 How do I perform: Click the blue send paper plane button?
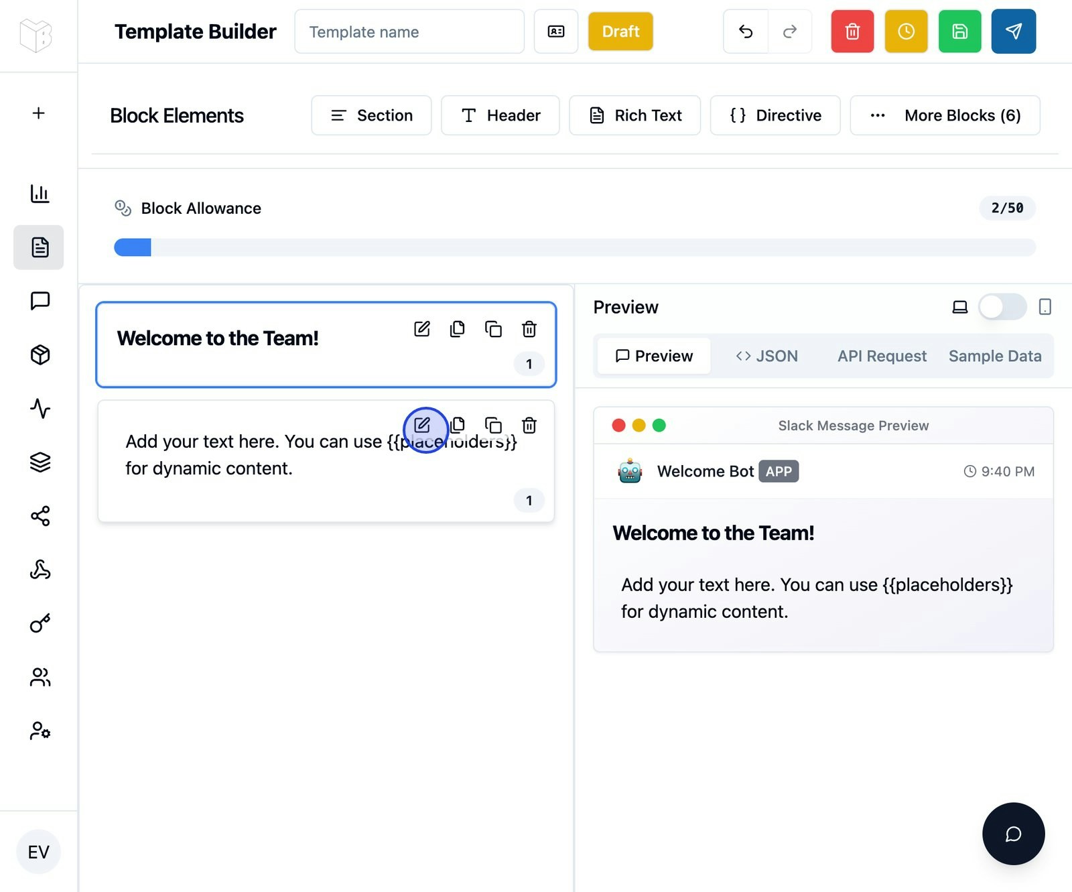click(x=1014, y=31)
